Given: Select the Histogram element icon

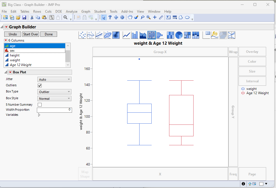Looking at the screenshot, I should point(160,35).
